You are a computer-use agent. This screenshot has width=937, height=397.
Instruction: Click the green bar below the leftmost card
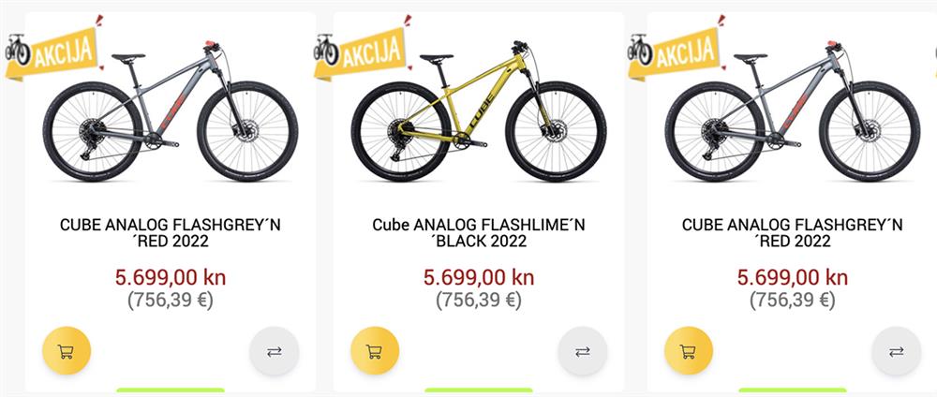click(x=171, y=390)
